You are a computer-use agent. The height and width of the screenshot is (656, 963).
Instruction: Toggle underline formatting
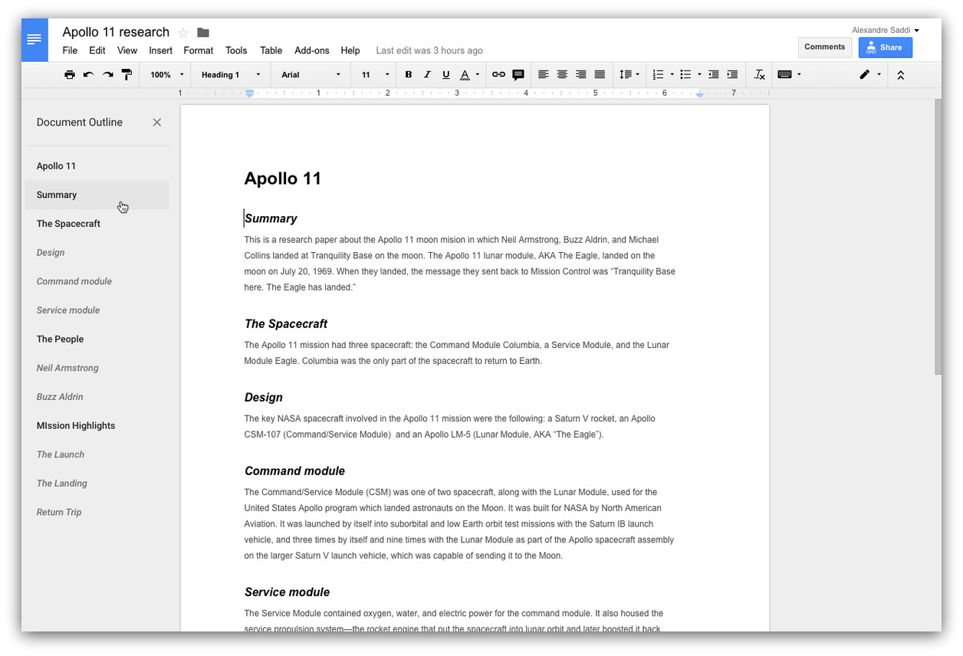(x=445, y=74)
